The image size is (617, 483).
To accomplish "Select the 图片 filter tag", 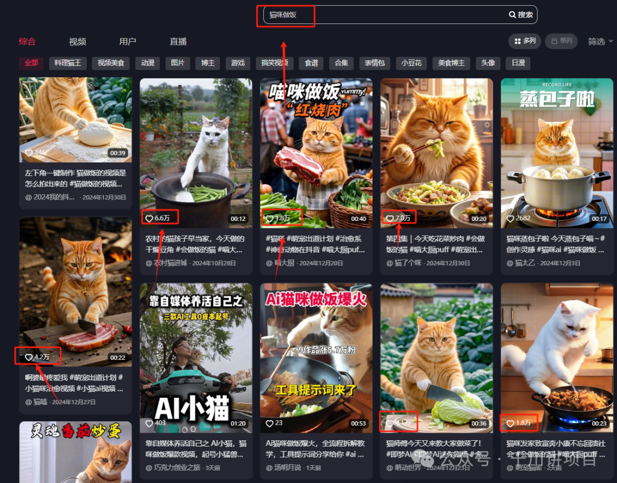I will click(x=178, y=63).
